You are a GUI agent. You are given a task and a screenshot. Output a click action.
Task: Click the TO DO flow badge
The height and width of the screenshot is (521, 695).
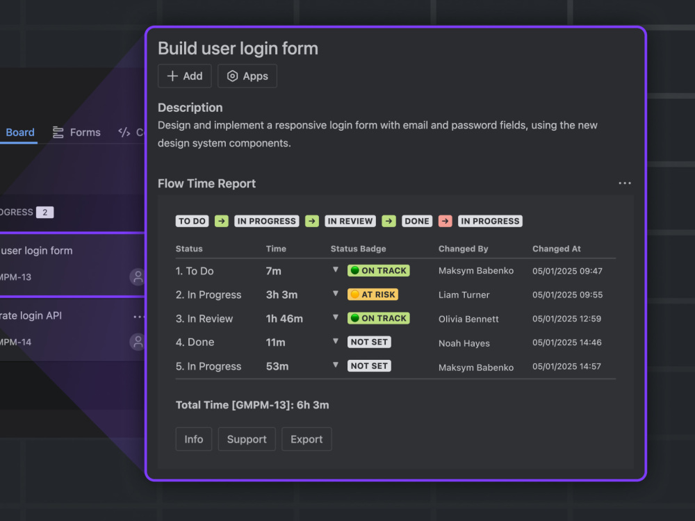[192, 221]
